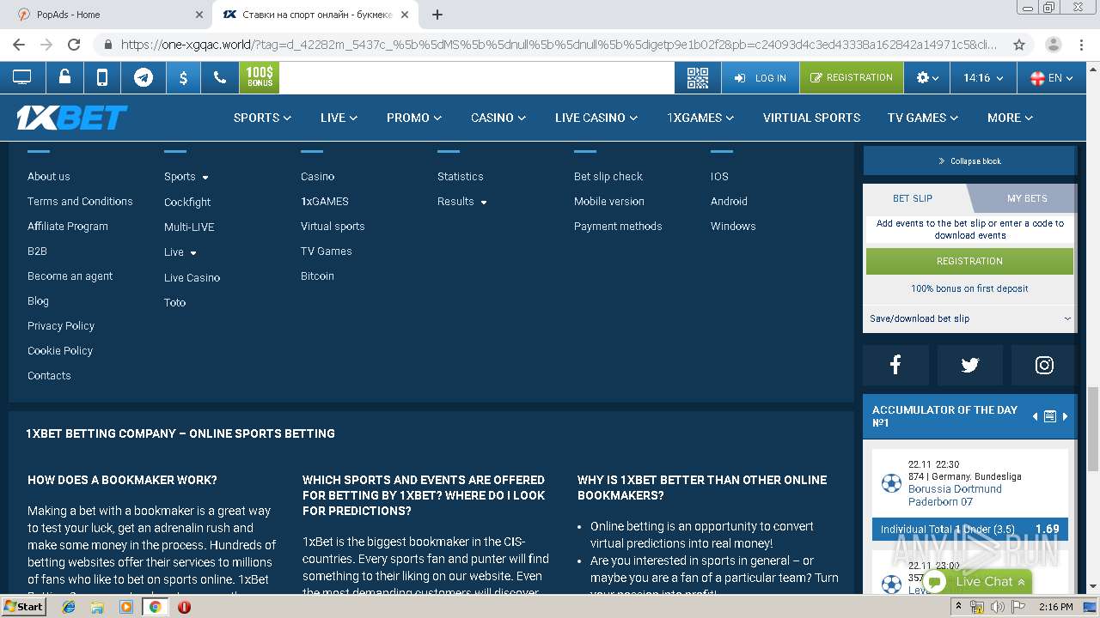
Task: Expand the LIVE CASINO menu
Action: click(596, 118)
